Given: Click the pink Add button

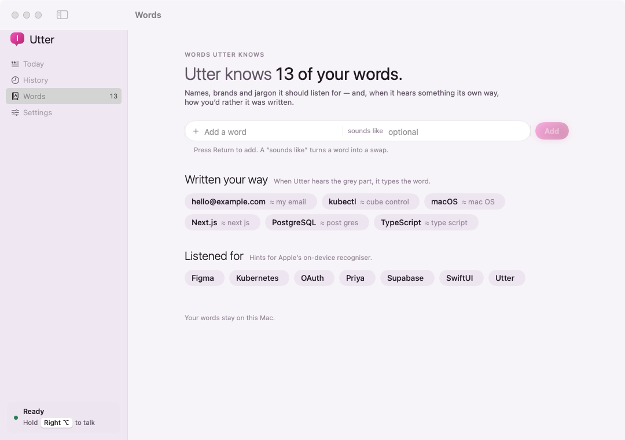Looking at the screenshot, I should pos(552,131).
